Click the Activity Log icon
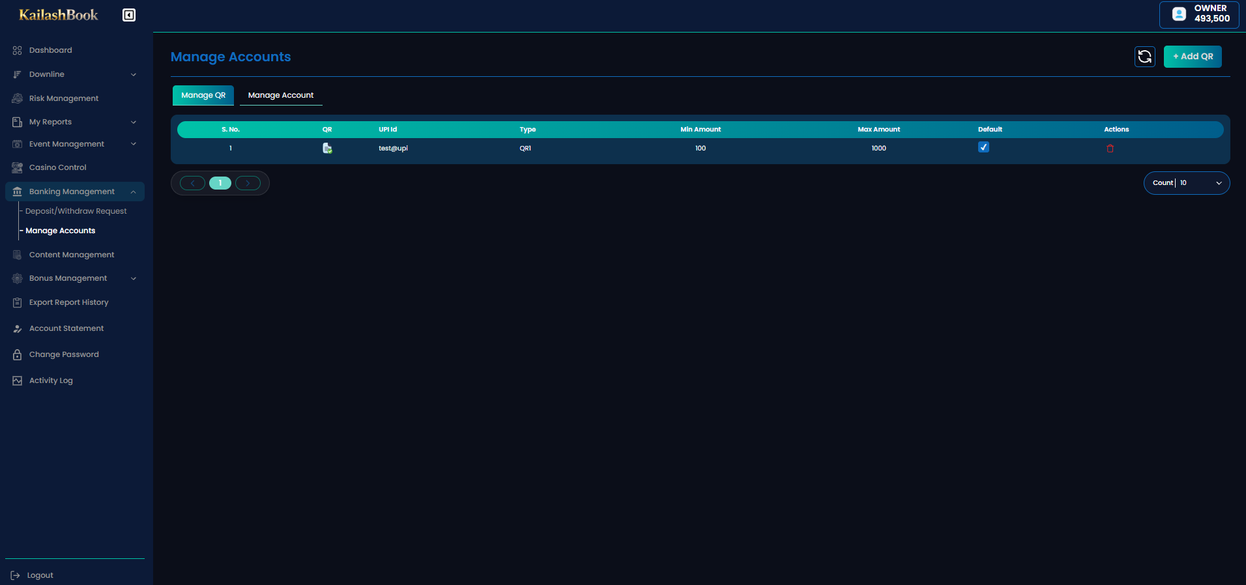Image resolution: width=1246 pixels, height=585 pixels. [18, 380]
